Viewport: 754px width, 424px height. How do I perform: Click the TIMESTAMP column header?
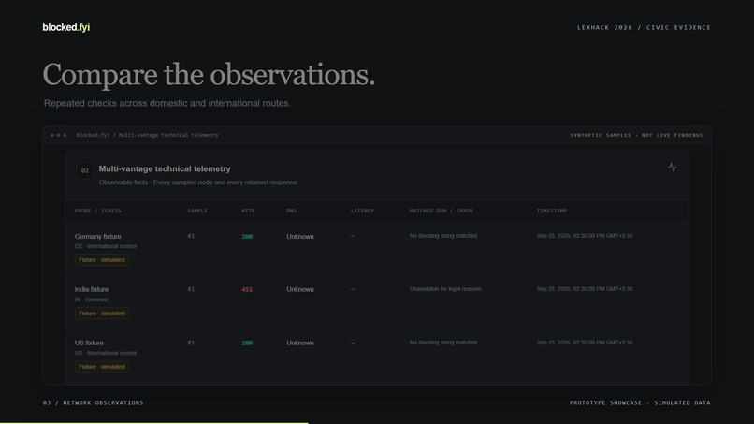click(x=552, y=211)
